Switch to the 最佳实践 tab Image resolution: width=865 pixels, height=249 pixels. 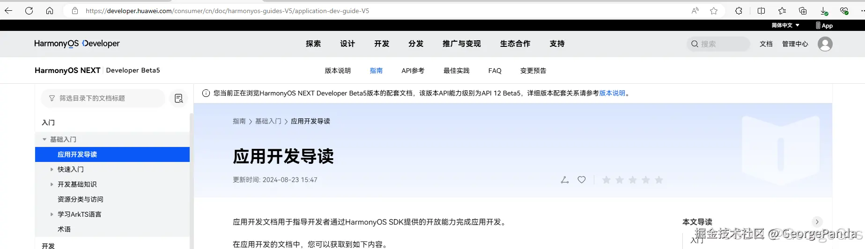pyautogui.click(x=457, y=71)
